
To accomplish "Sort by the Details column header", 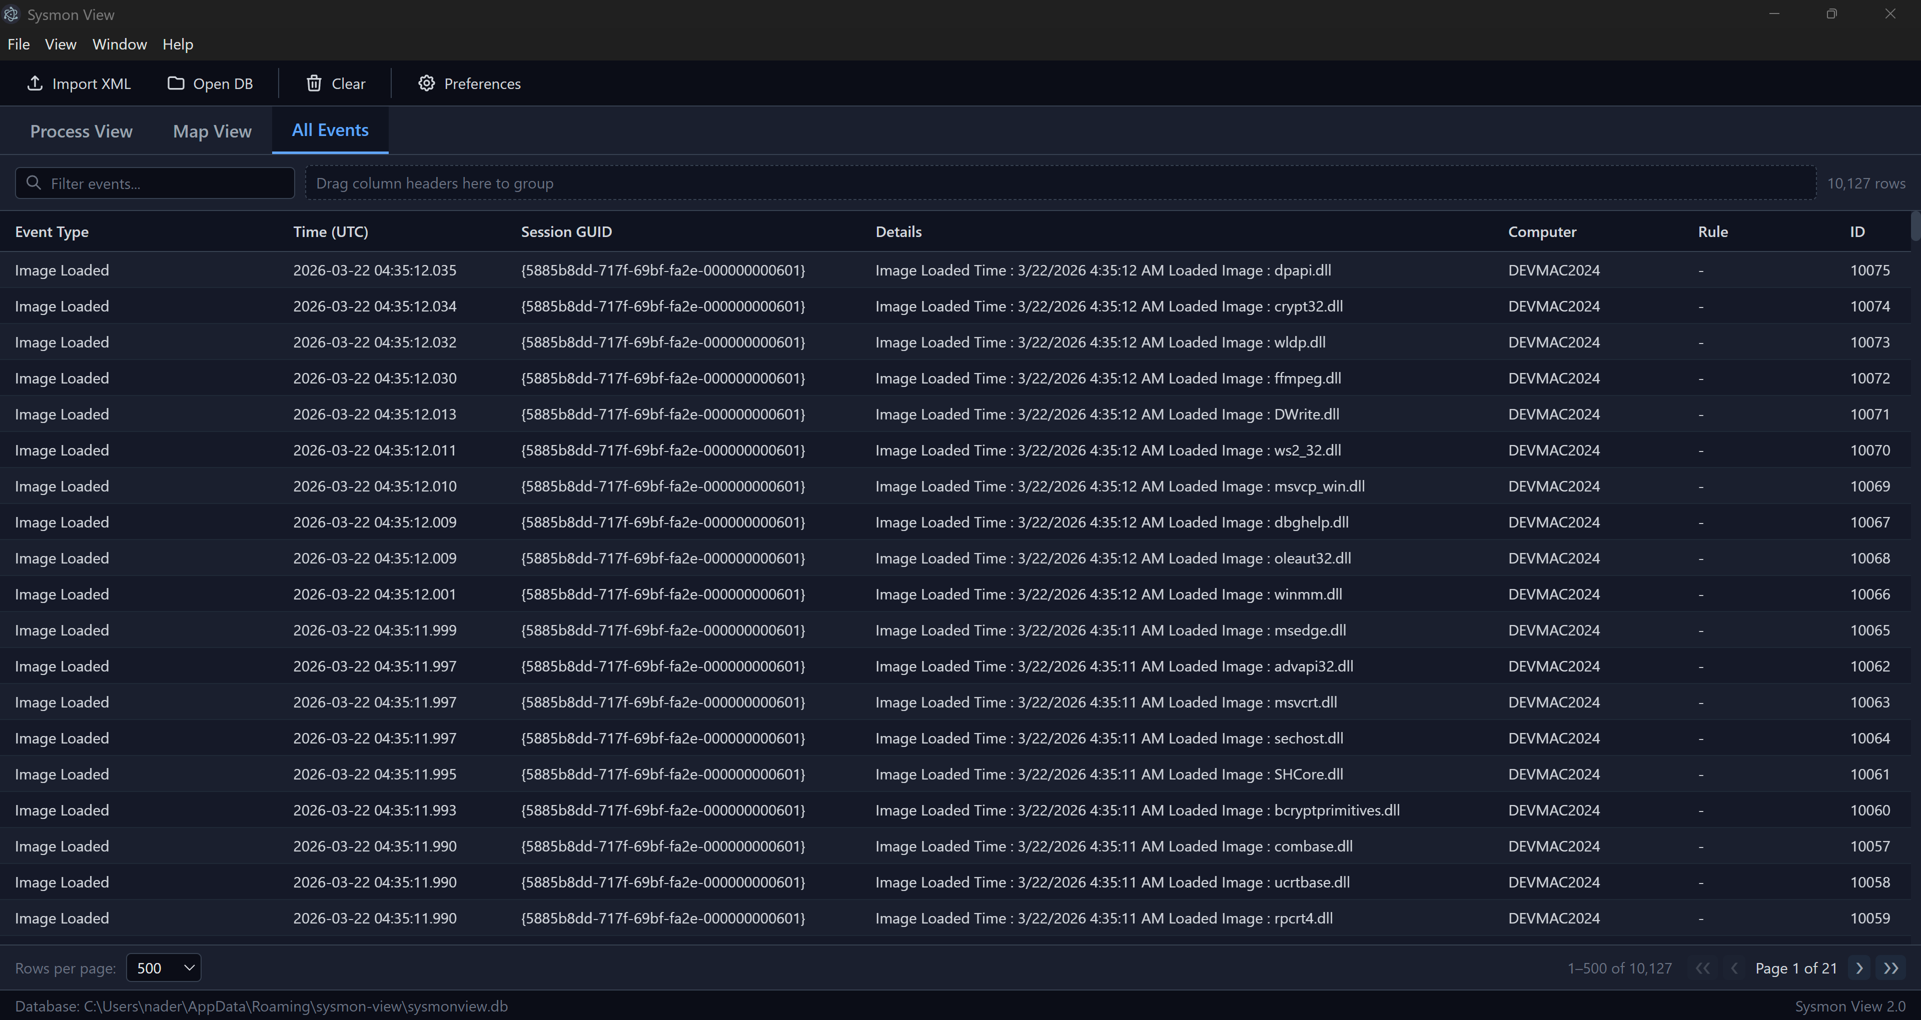I will [x=898, y=232].
